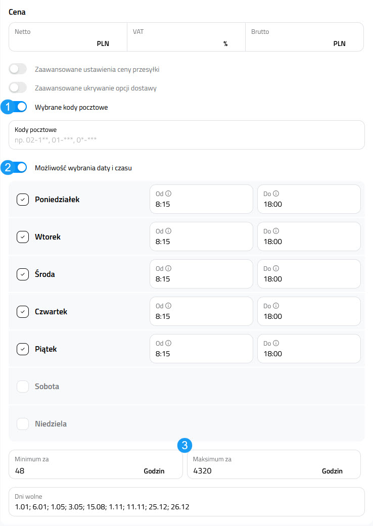The image size is (373, 526).
Task: Click info icon next to Poniedziałek Od
Action: coord(168,193)
